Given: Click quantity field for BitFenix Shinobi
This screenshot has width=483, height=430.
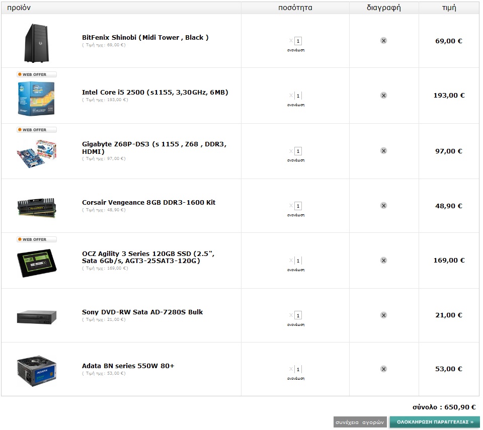Looking at the screenshot, I should click(x=298, y=41).
